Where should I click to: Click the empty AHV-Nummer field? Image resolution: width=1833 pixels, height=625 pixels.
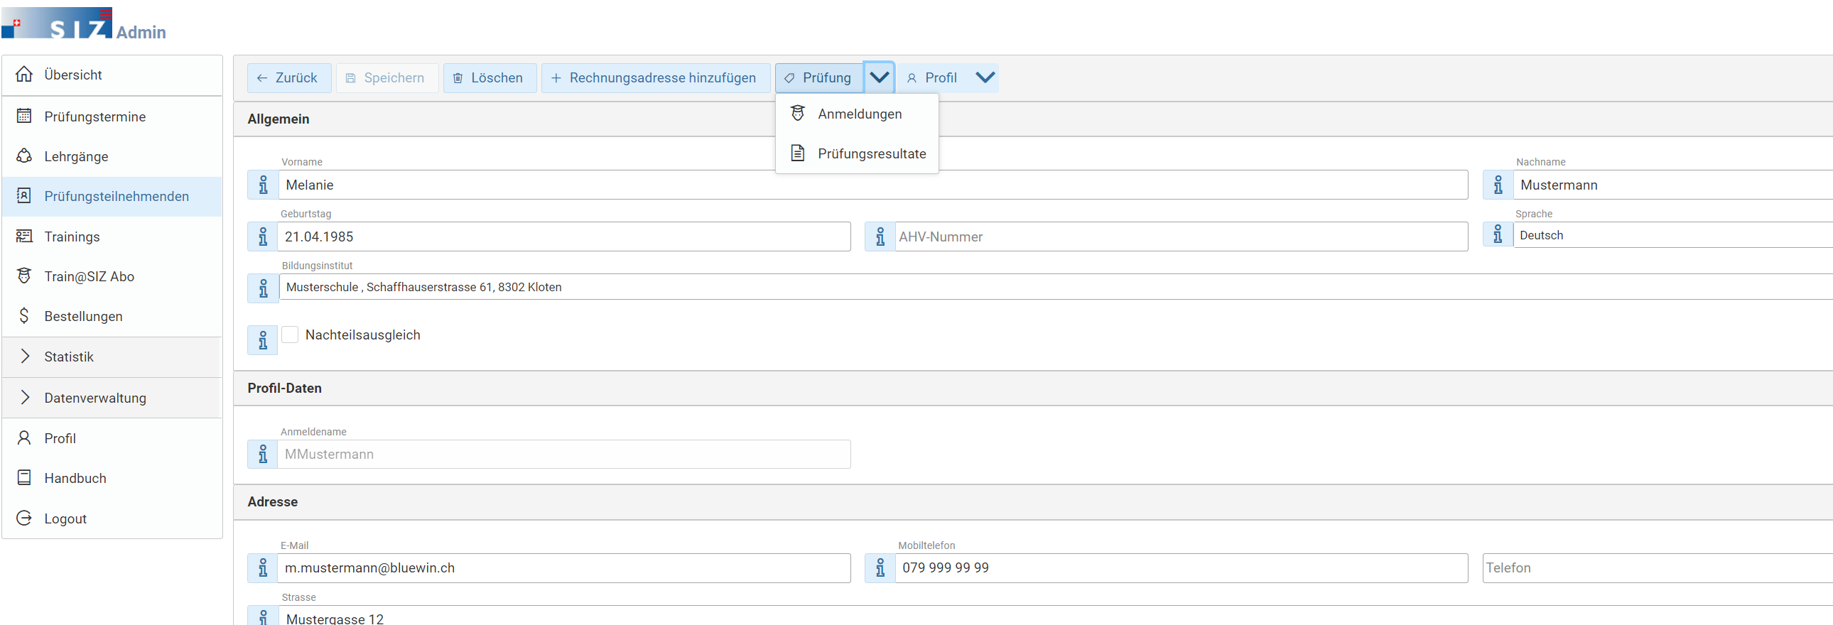[1182, 236]
